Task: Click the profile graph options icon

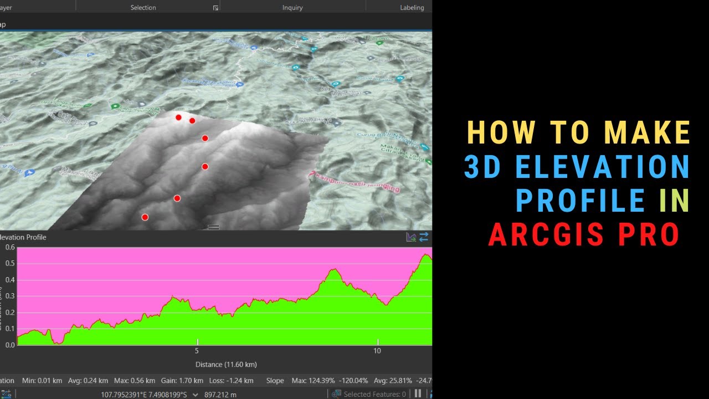Action: pos(411,237)
